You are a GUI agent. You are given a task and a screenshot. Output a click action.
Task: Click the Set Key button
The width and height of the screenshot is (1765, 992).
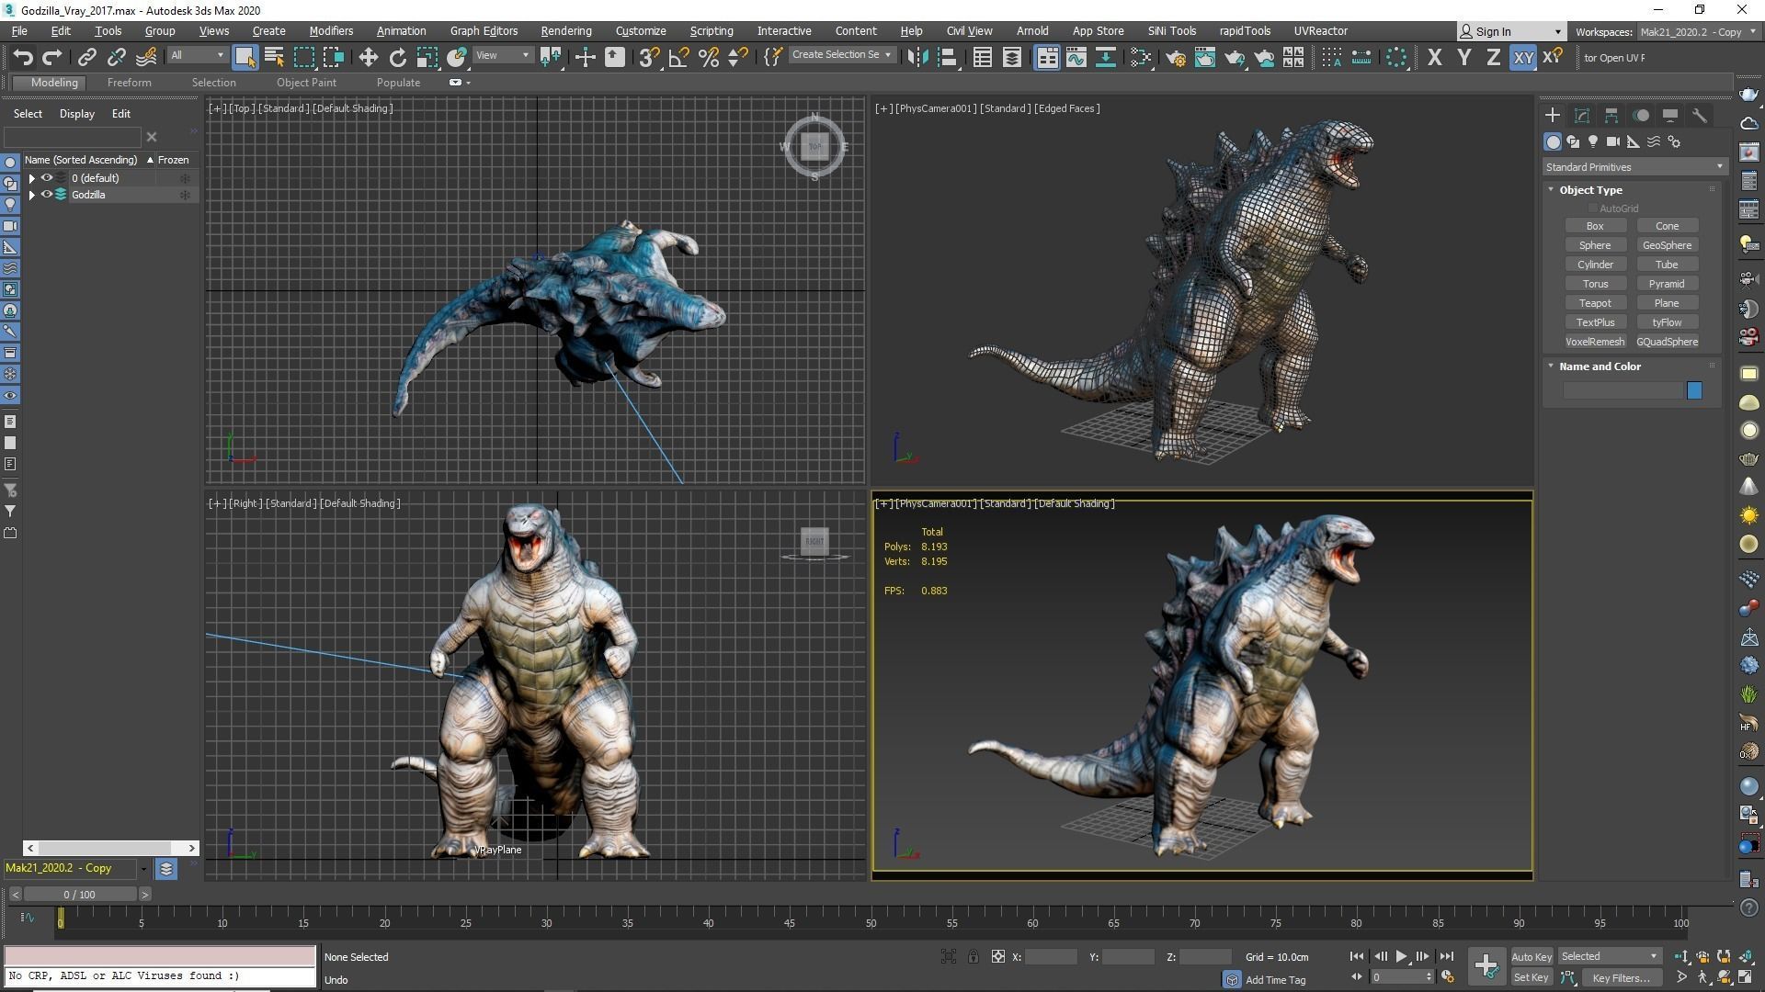[x=1531, y=978]
